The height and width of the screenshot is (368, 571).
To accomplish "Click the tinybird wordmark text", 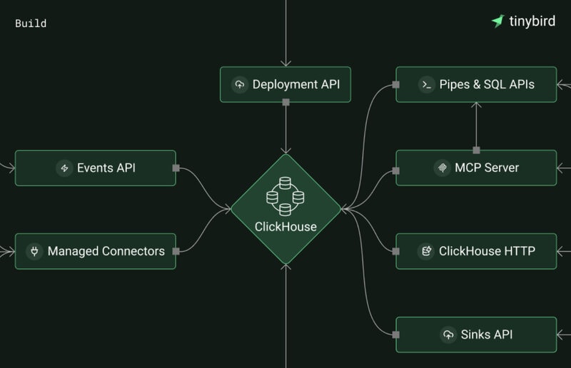I will click(x=532, y=21).
